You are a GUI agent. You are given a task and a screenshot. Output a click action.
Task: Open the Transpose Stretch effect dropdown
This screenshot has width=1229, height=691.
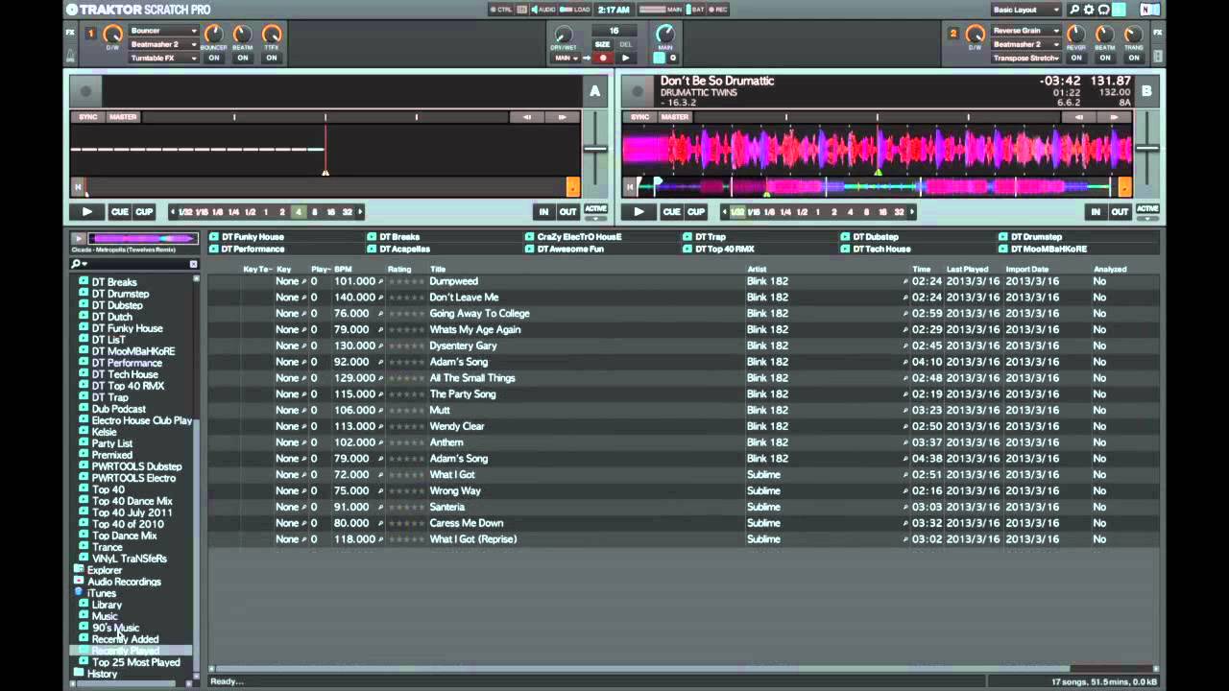(x=1025, y=58)
